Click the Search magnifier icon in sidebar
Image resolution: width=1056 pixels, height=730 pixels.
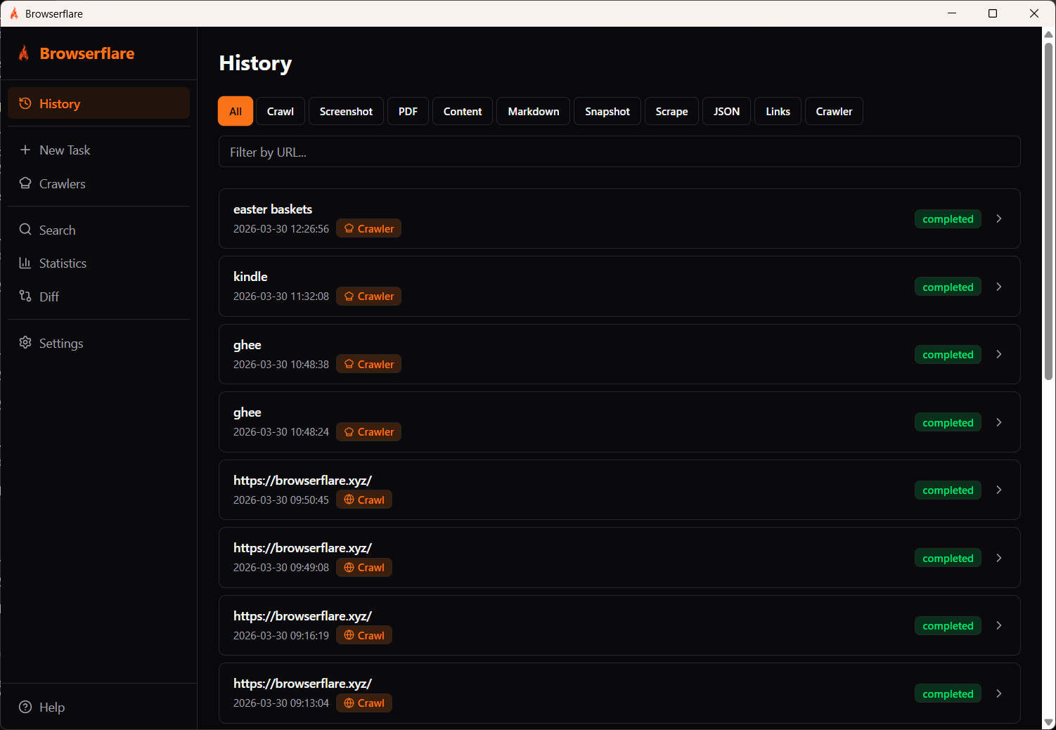[25, 230]
